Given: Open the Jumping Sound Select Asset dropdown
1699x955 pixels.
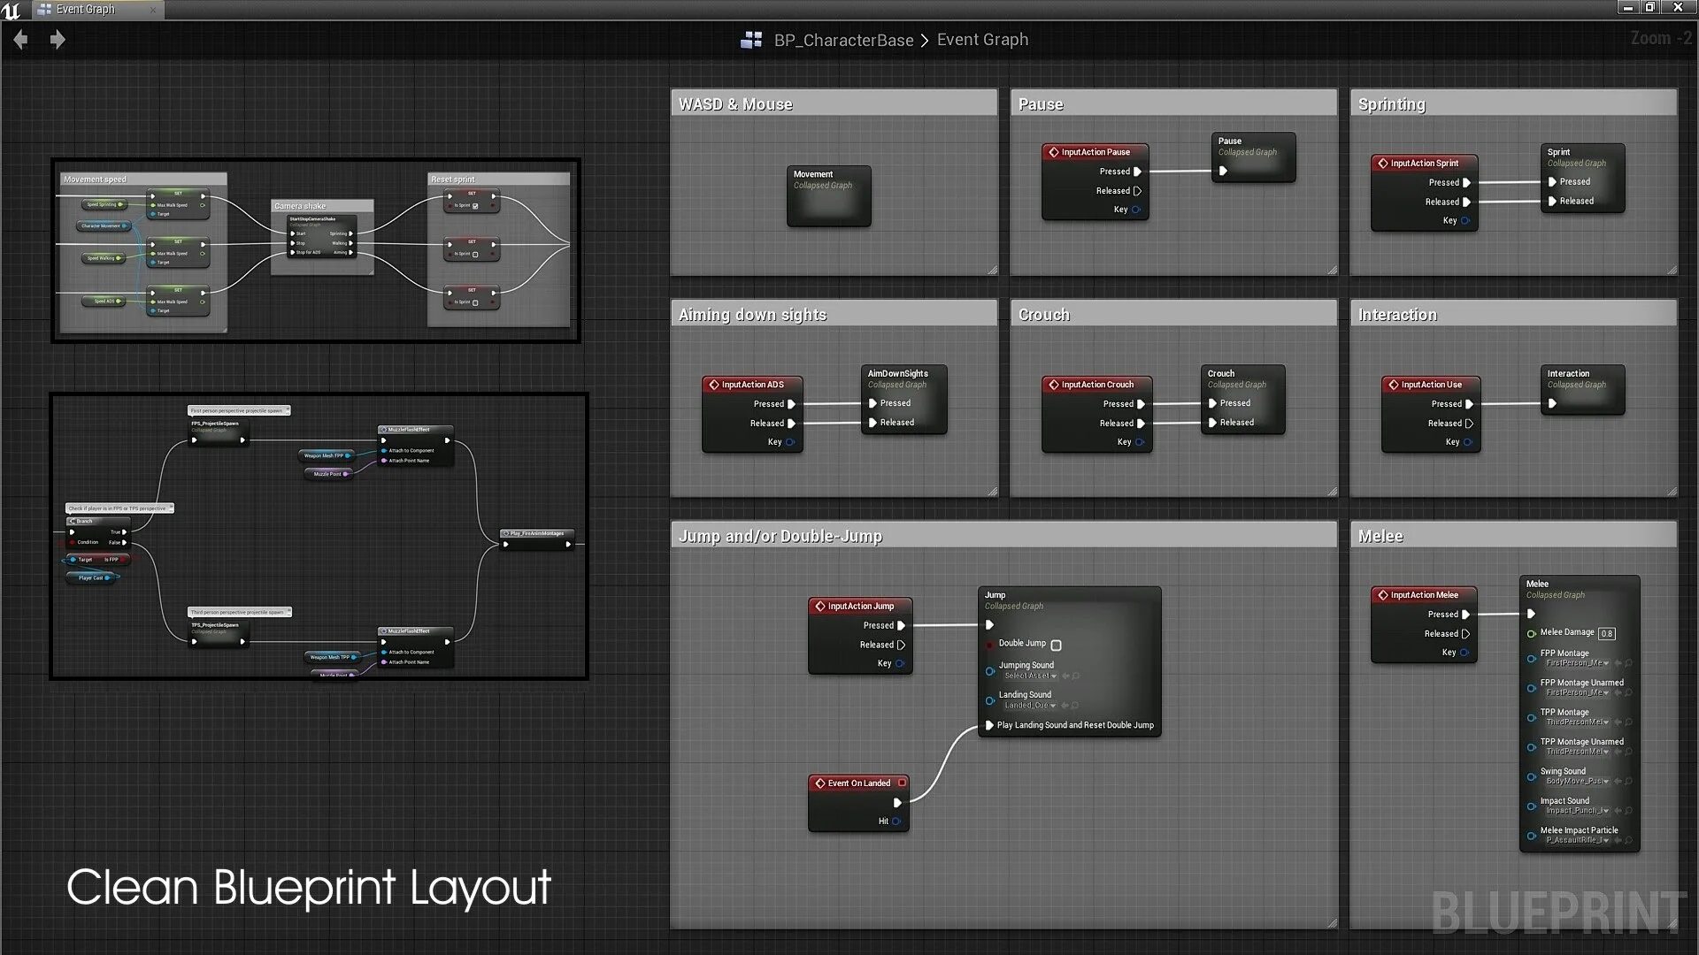Looking at the screenshot, I should point(1030,676).
